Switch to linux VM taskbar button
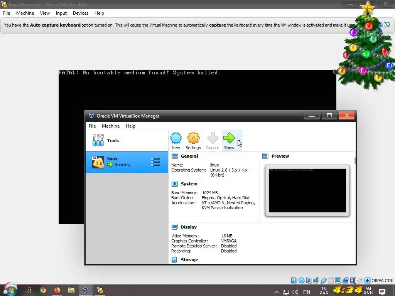Screen dimensions: 395x296 pyautogui.click(x=100, y=290)
